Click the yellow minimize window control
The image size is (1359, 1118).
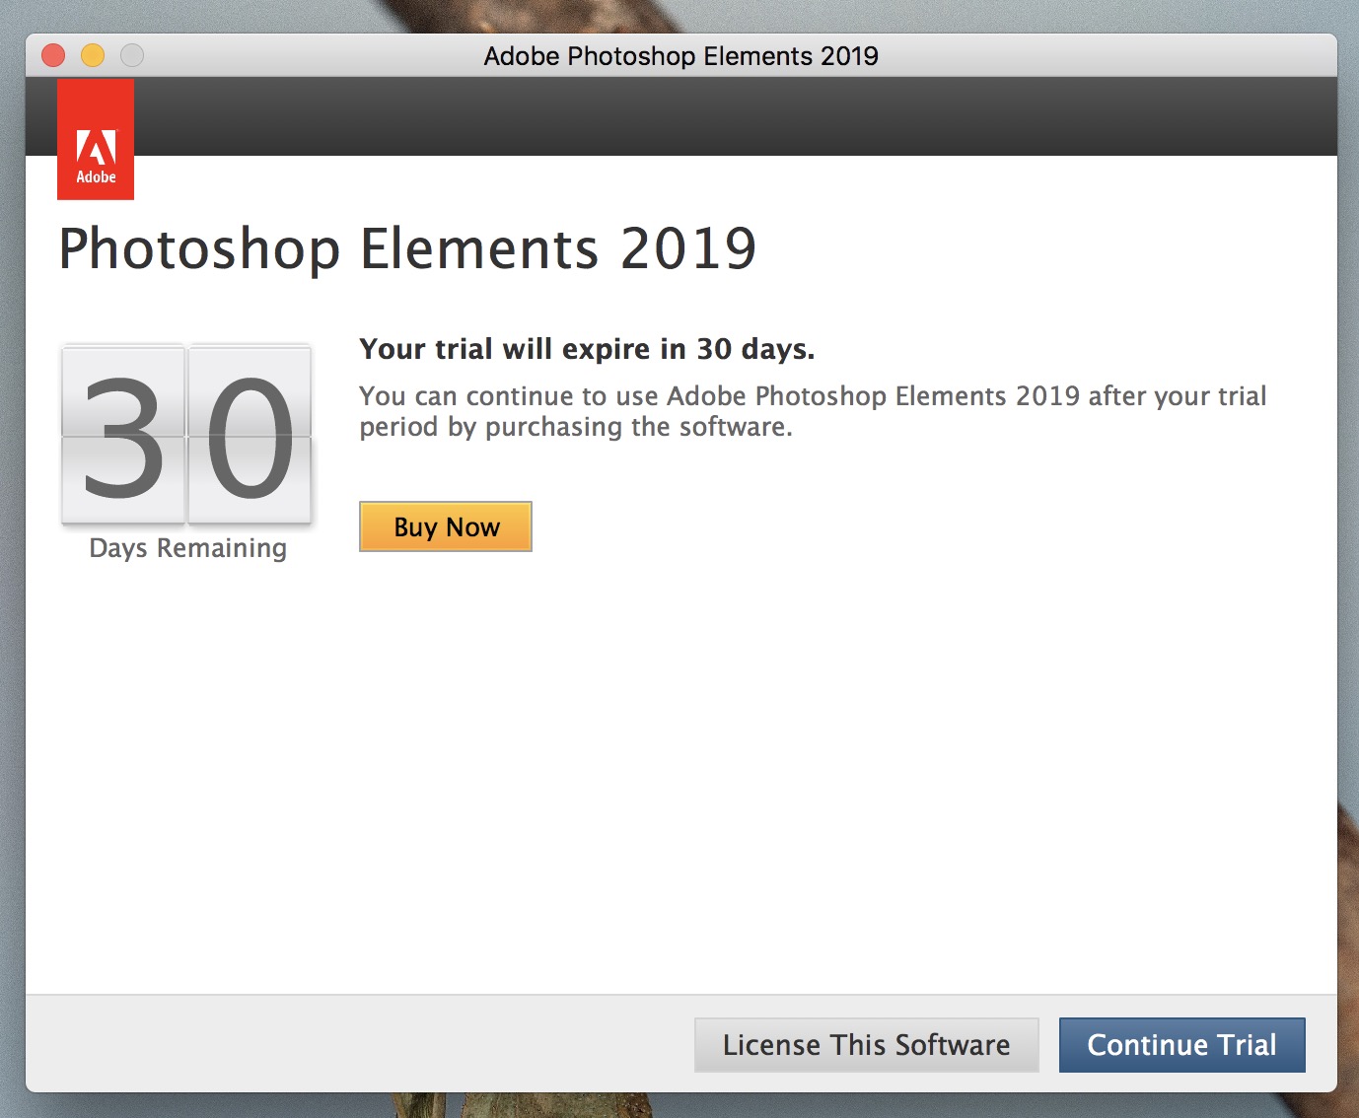(92, 55)
